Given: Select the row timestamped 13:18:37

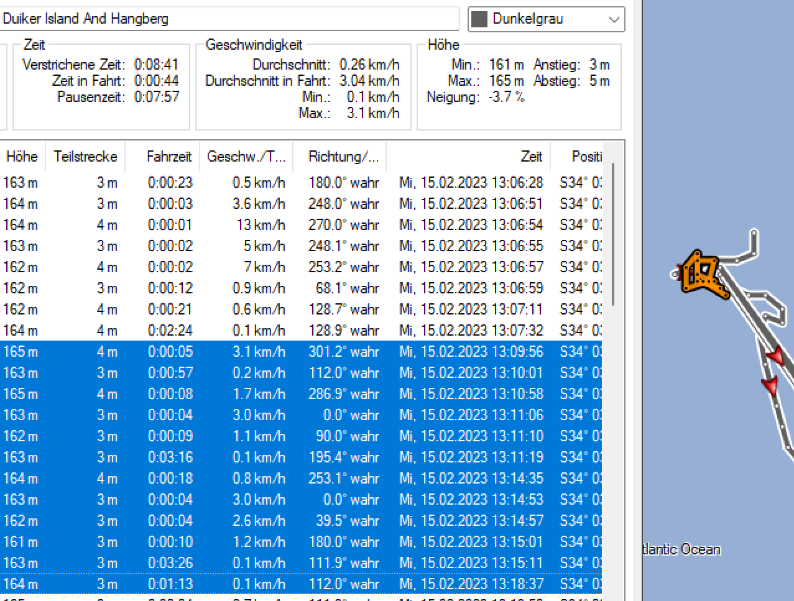Looking at the screenshot, I should click(x=301, y=584).
